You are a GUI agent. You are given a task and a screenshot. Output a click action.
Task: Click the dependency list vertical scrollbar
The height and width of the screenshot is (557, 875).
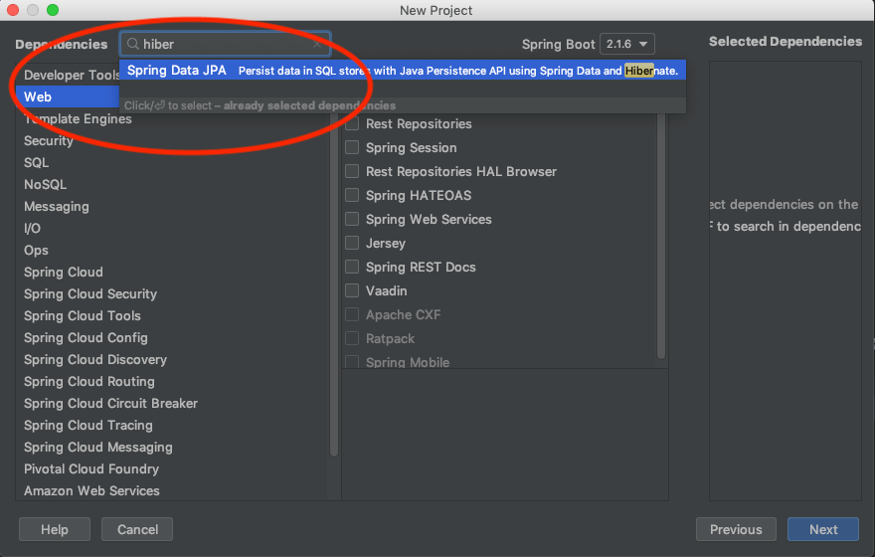tap(661, 237)
